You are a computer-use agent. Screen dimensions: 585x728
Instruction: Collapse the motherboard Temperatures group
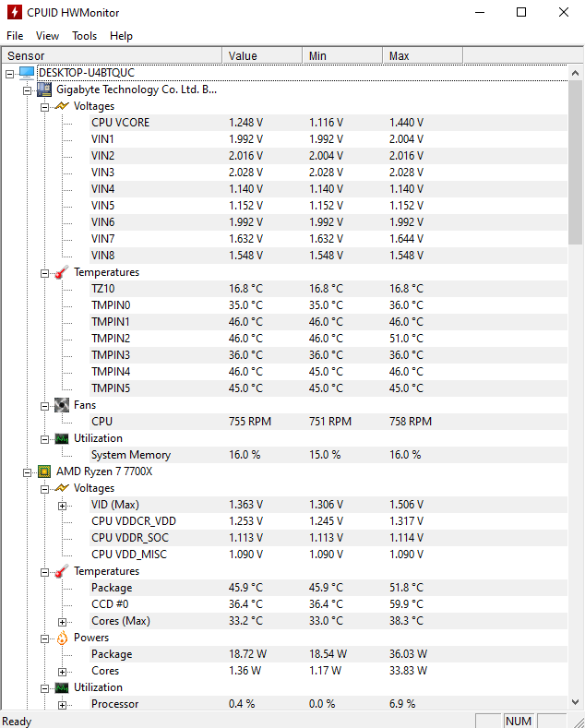[44, 273]
